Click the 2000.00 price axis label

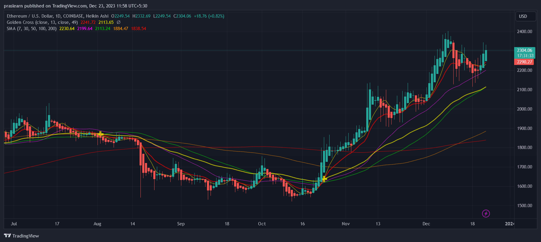[x=524, y=109]
